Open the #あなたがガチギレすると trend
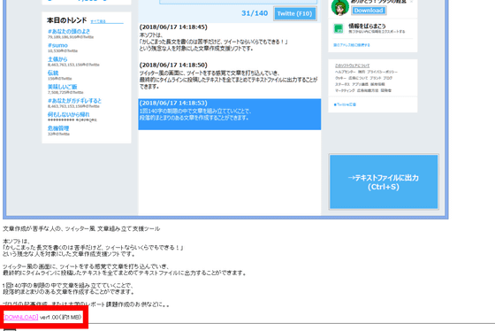Screen dimensions: 495x331 coord(74,101)
